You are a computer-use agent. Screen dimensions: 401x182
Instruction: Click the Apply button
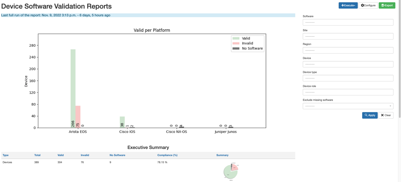click(370, 115)
